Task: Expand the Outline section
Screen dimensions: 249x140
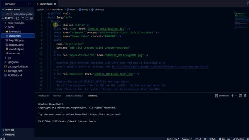Action: [9, 130]
